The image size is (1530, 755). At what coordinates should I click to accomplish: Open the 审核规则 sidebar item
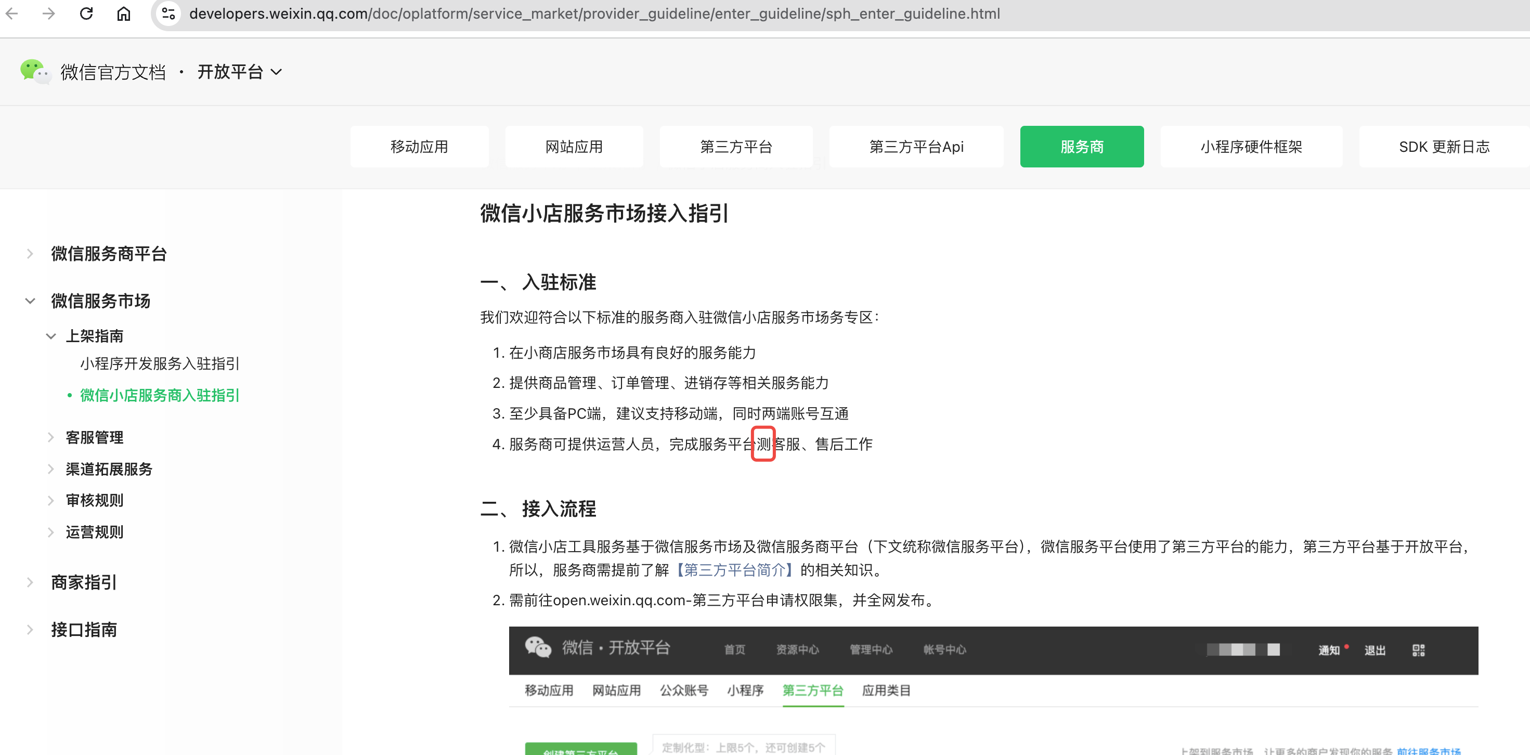(95, 500)
